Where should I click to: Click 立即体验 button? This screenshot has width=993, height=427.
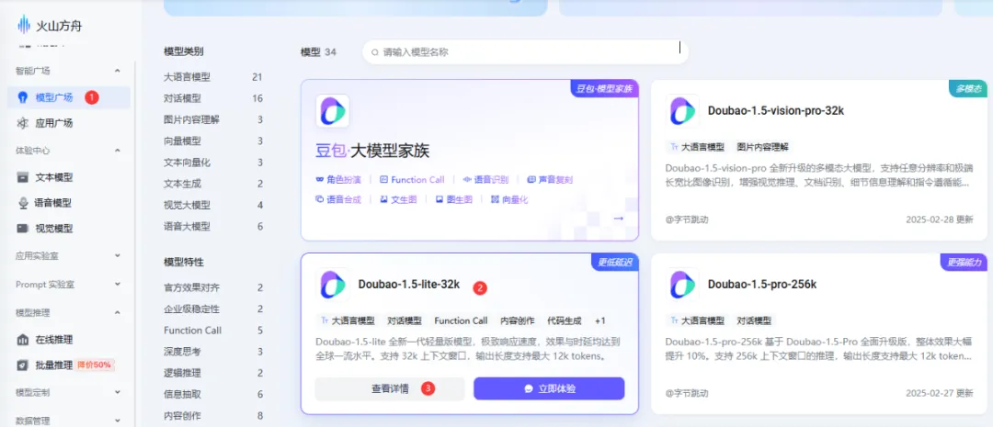click(x=549, y=388)
